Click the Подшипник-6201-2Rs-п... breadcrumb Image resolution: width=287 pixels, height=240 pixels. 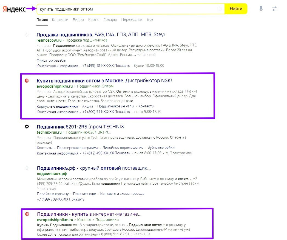(88, 132)
